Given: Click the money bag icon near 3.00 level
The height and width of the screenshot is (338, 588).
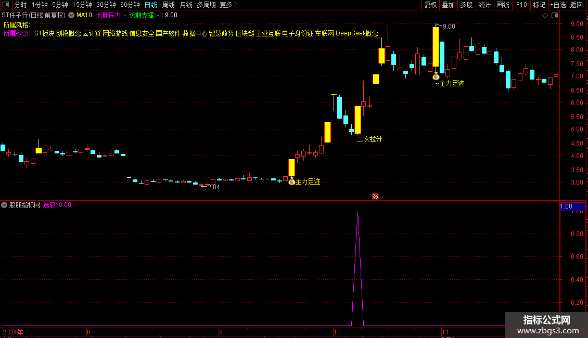Looking at the screenshot, I should coord(291,181).
